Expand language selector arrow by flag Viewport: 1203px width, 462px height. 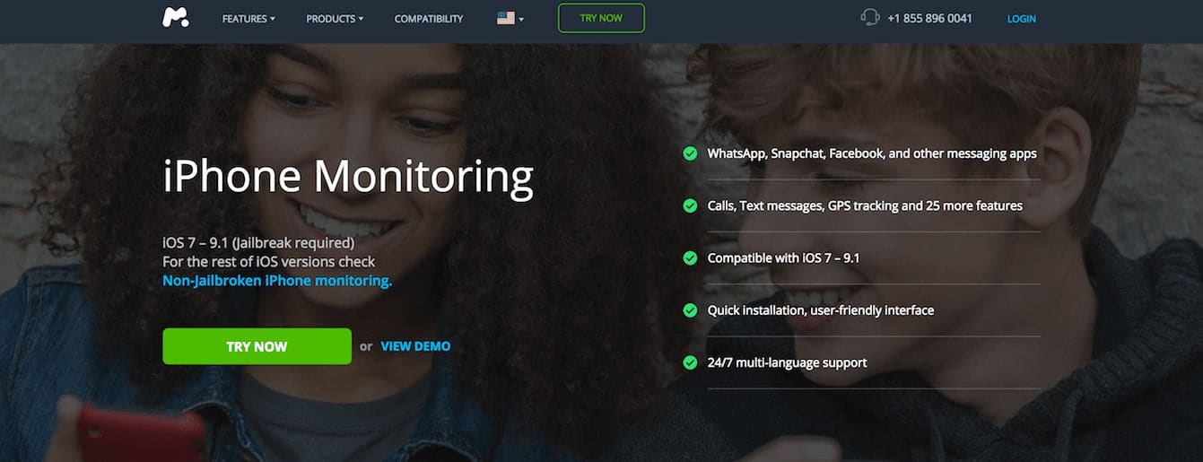(x=521, y=19)
